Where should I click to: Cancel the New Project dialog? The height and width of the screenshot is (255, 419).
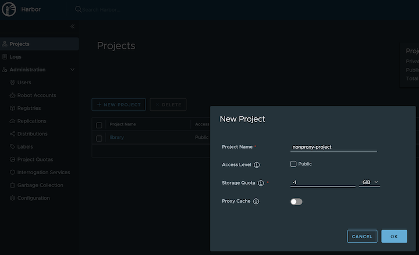[362, 236]
